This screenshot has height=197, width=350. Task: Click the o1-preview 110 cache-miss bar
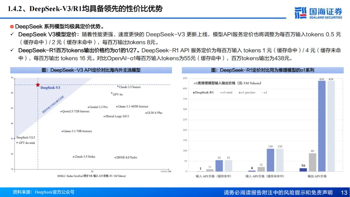(270, 160)
